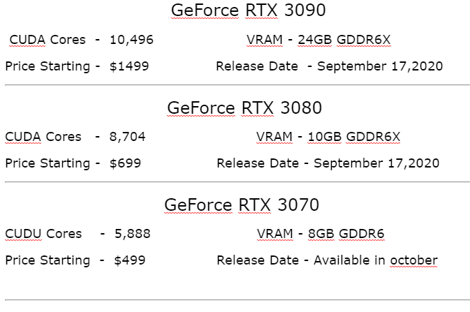This screenshot has height=312, width=470.
Task: Click RTX 3090 release date September 17,2020
Action: [380, 66]
